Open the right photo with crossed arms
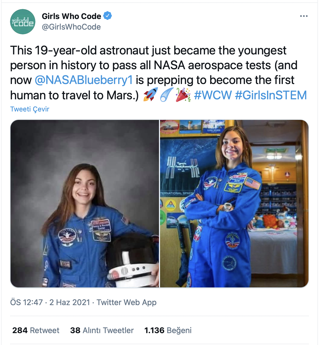 [x=234, y=204]
